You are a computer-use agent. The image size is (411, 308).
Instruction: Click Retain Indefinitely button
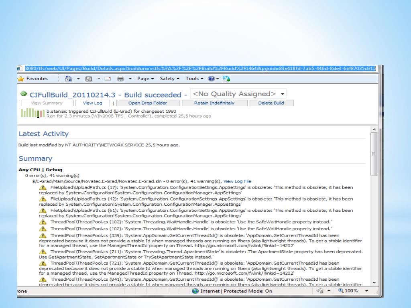click(214, 103)
